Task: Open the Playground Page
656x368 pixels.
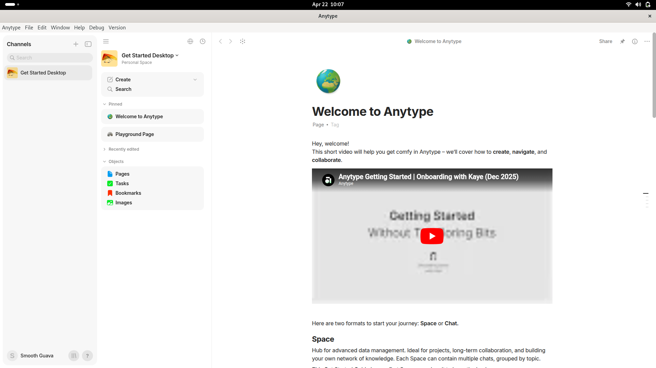Action: [x=152, y=134]
